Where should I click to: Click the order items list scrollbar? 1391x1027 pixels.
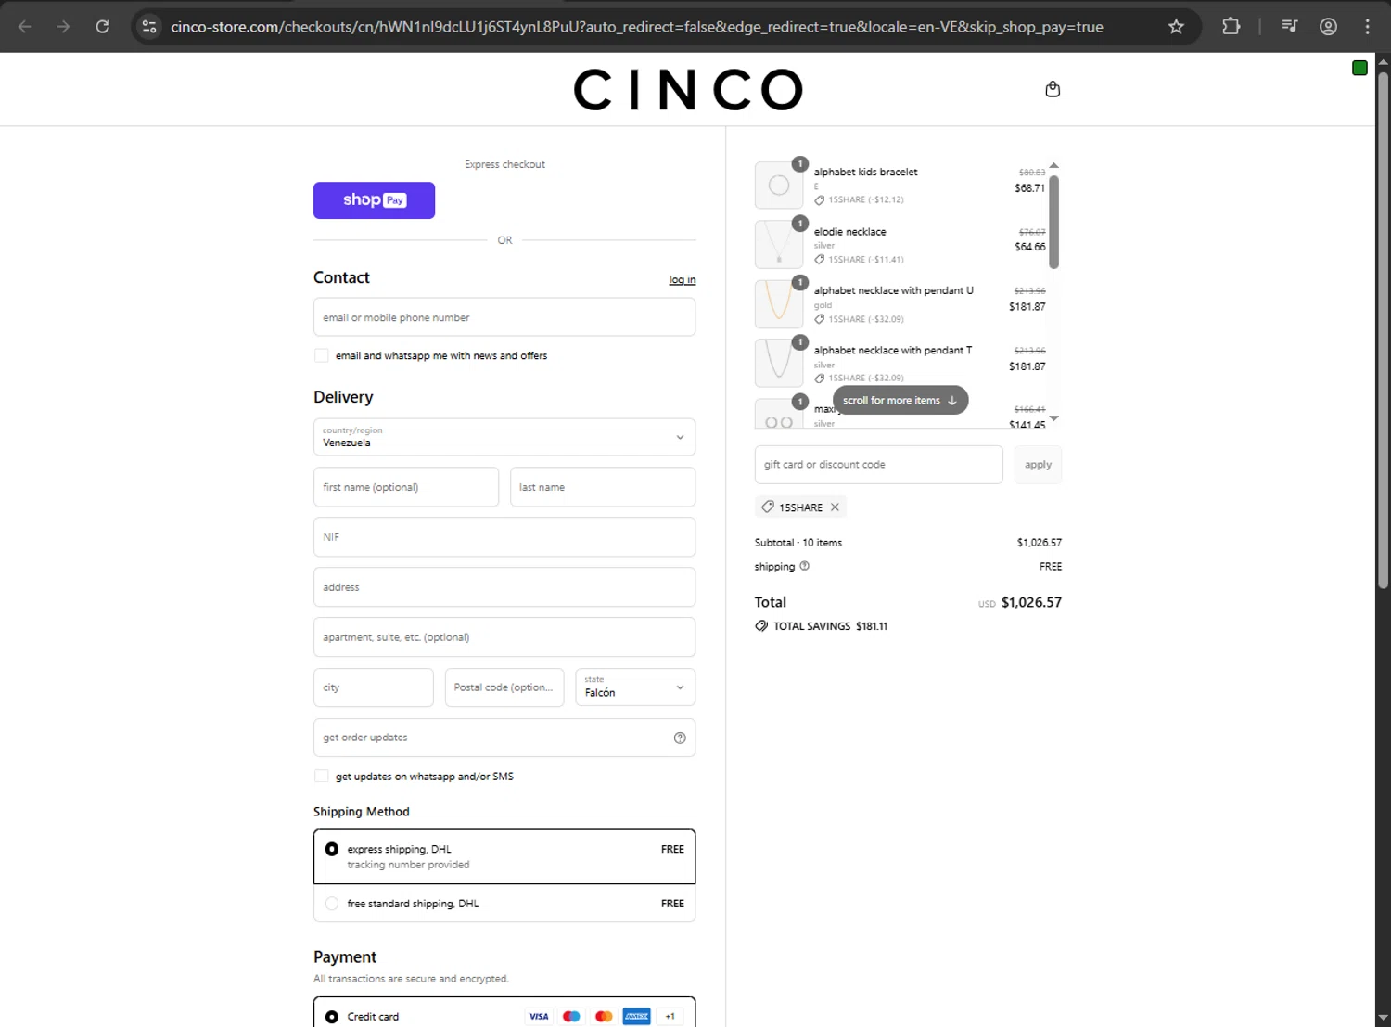click(x=1053, y=222)
